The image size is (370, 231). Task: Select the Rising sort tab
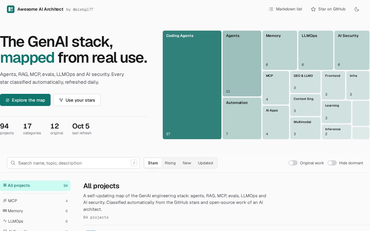[170, 163]
